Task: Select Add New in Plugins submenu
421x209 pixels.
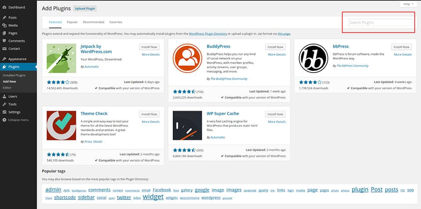Action: click(9, 81)
